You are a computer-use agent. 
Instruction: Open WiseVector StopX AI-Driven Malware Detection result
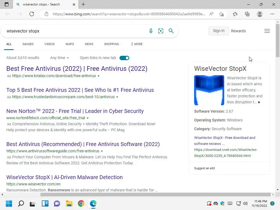65,177
